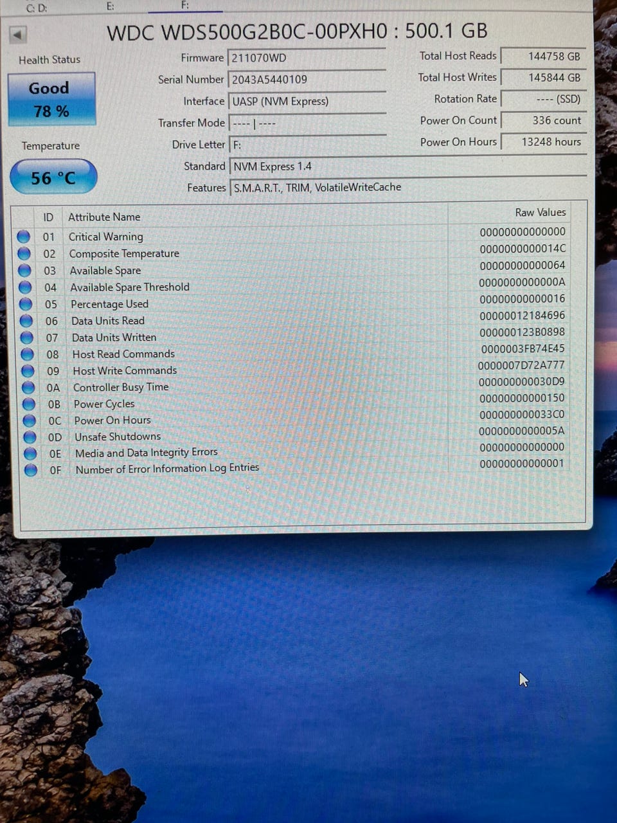Click the Drive Letter field F:
The height and width of the screenshot is (823, 617).
pos(308,145)
